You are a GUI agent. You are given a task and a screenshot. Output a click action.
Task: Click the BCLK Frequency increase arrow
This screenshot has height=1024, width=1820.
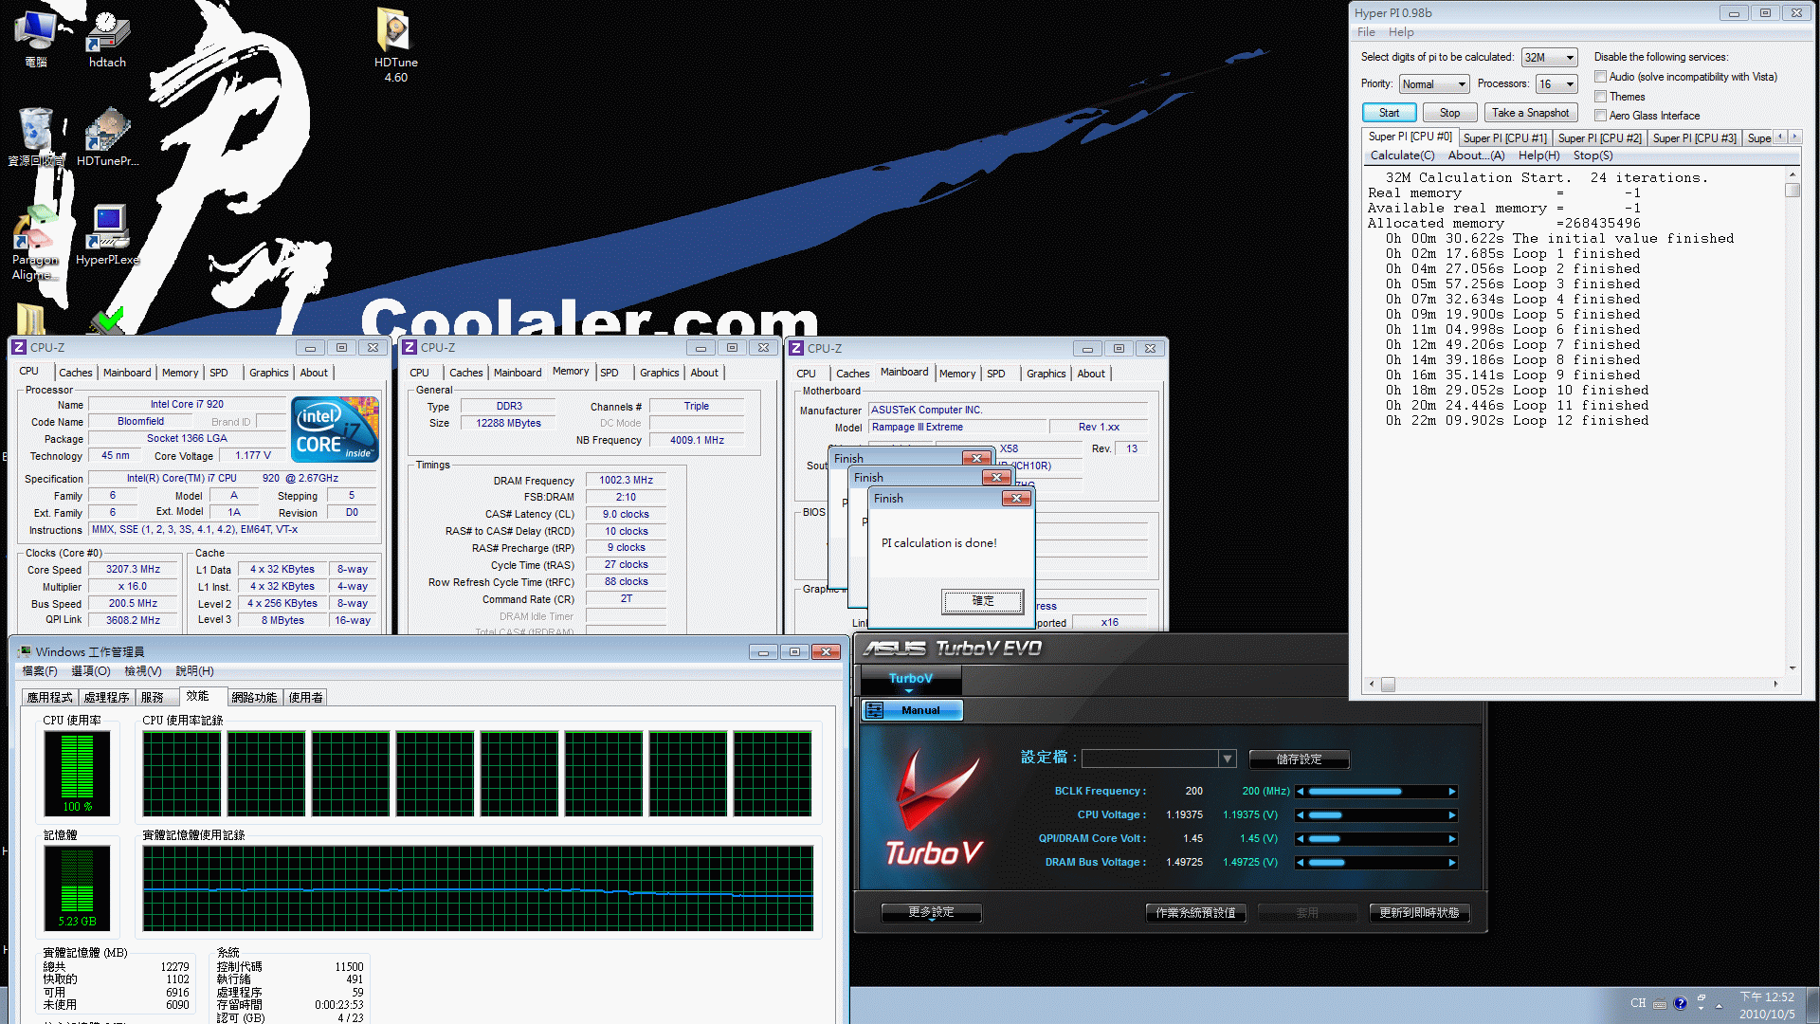pyautogui.click(x=1451, y=792)
